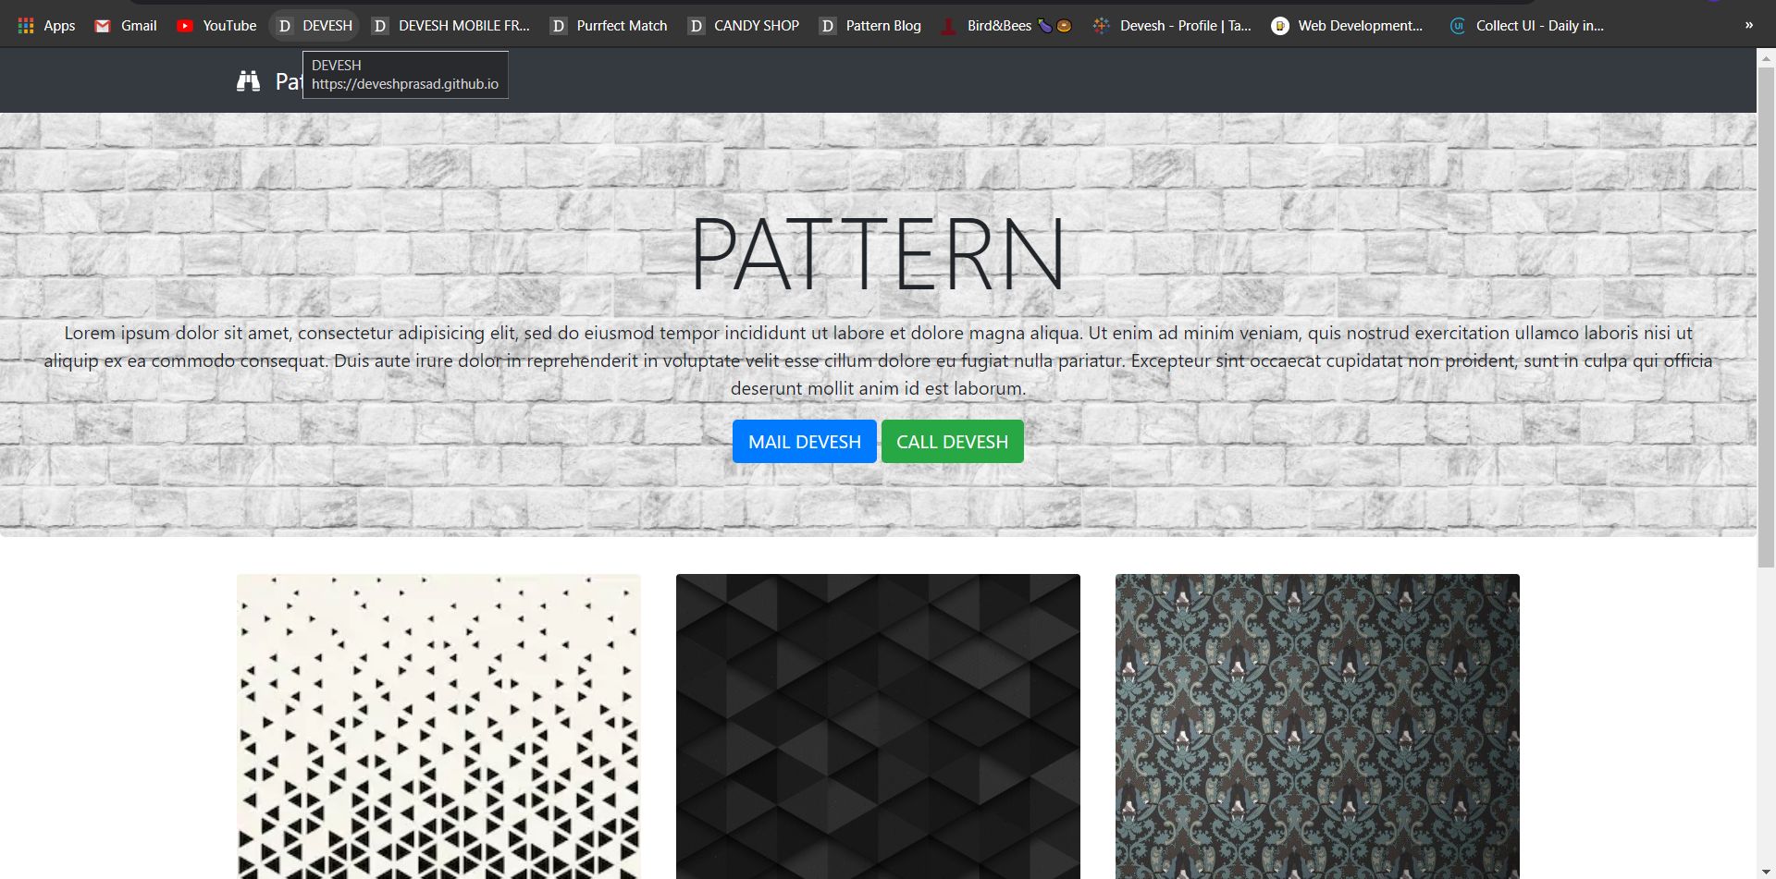1776x879 pixels.
Task: Click Purrfect Match bookmark favicon
Action: coord(559,26)
